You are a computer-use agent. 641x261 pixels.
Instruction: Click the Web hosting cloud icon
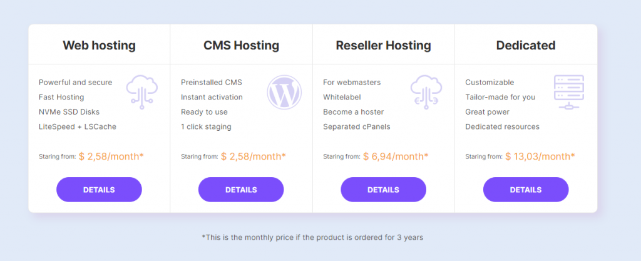141,91
